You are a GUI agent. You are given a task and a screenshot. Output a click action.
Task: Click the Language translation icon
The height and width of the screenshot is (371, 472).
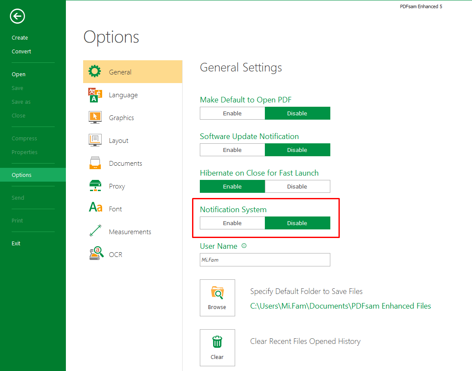coord(95,95)
